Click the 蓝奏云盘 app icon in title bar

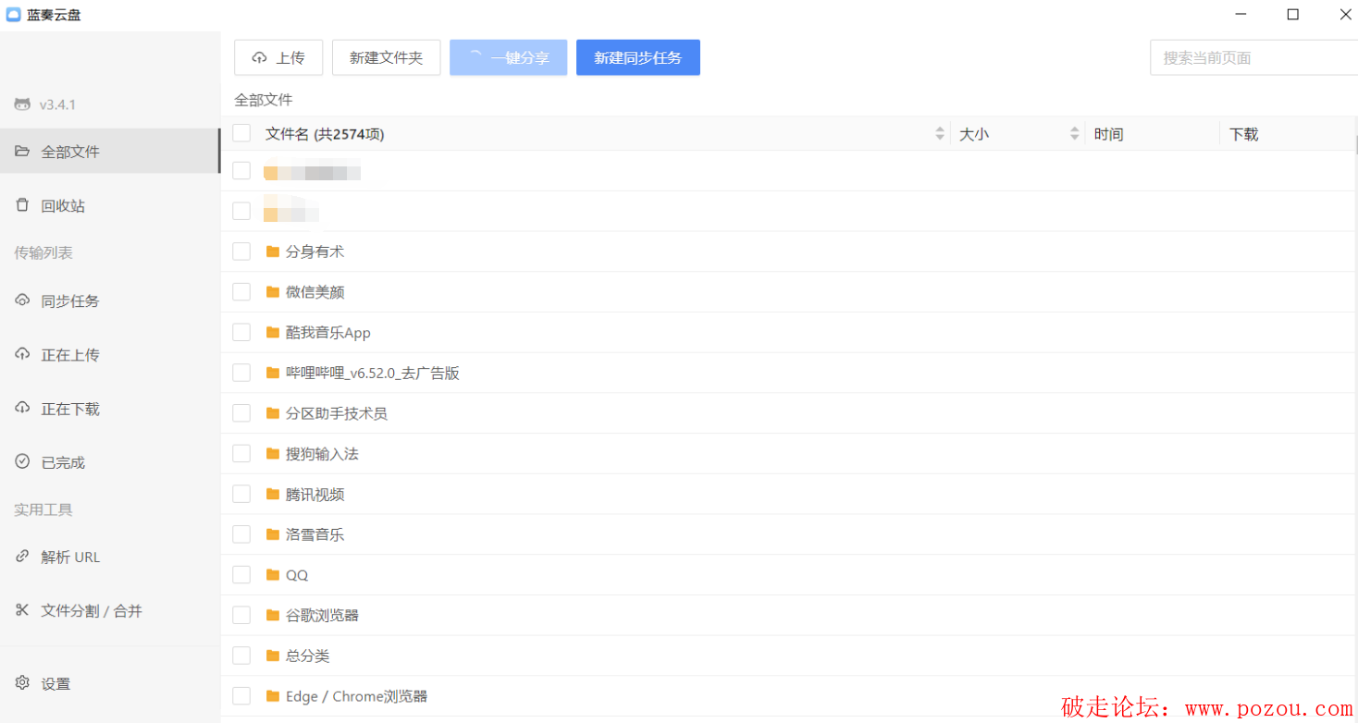(14, 15)
